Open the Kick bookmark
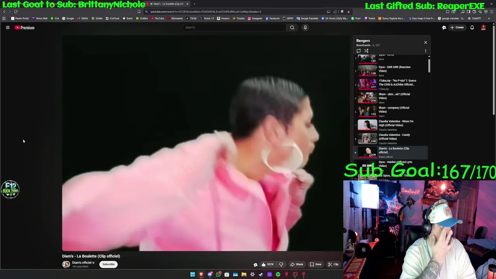496x279 pixels. (x=55, y=18)
